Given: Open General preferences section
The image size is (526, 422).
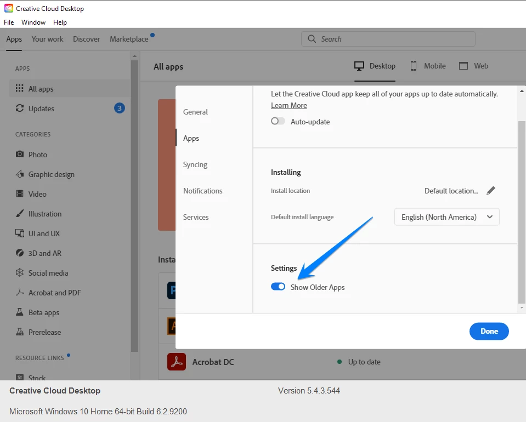Looking at the screenshot, I should pos(195,112).
